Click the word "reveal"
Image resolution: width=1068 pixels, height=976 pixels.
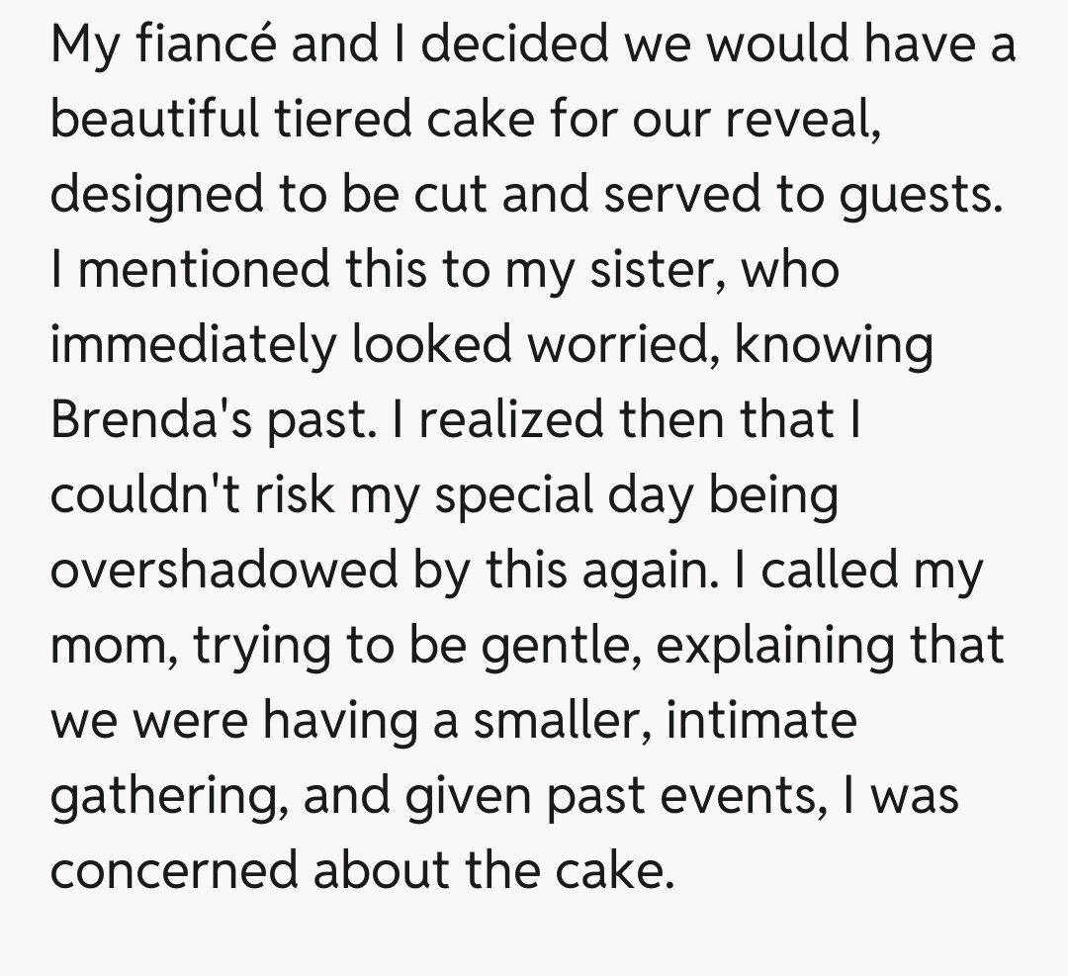798,120
